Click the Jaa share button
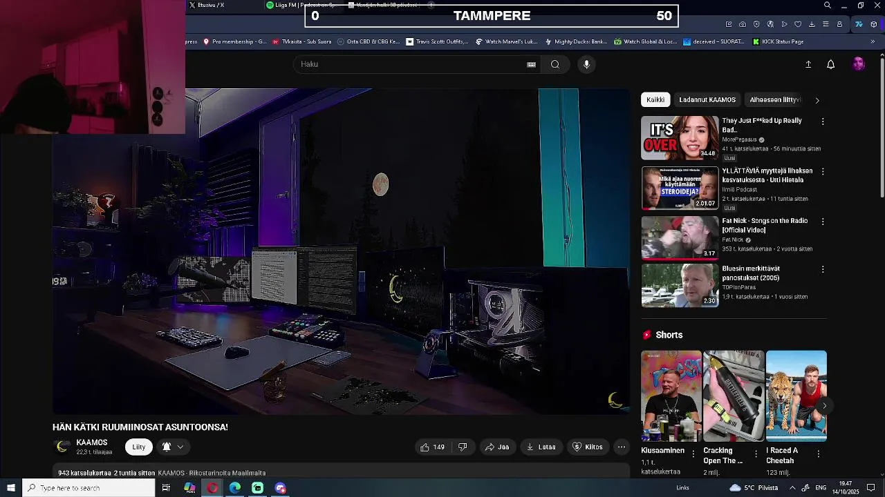 [497, 447]
